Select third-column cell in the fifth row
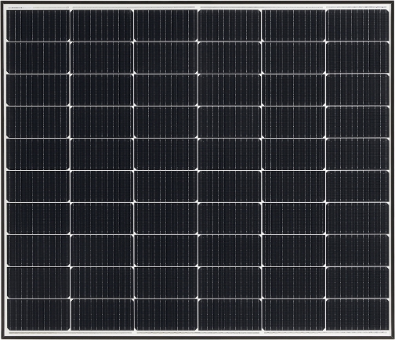 tap(166, 154)
